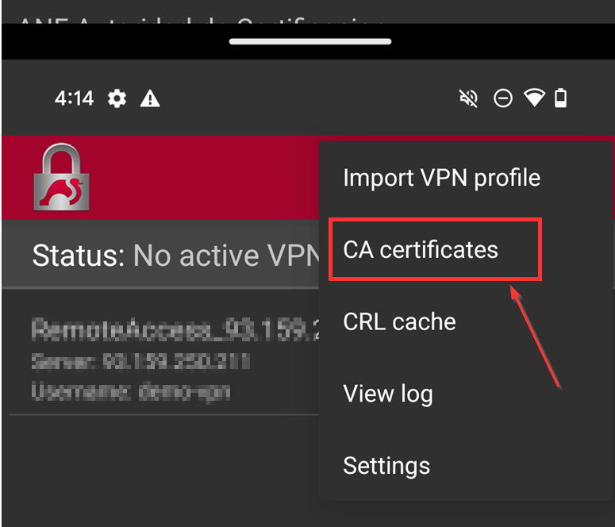The width and height of the screenshot is (615, 527).
Task: Click the strongSwan padlock app logo
Action: 61,178
